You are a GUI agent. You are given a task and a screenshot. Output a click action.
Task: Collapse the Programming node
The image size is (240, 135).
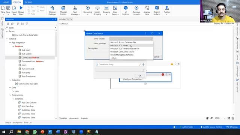pyautogui.click(x=10, y=95)
